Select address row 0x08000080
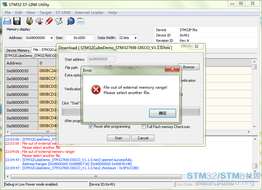Image resolution: width=262 pixels, height=190 pixels. click(x=21, y=110)
